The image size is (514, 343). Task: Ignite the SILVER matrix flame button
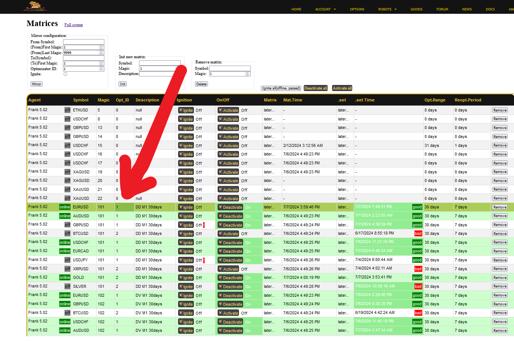click(x=186, y=286)
